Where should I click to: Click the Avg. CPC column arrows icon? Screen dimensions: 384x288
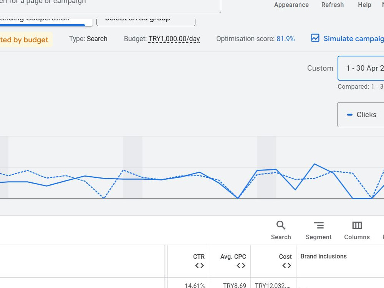point(241,265)
